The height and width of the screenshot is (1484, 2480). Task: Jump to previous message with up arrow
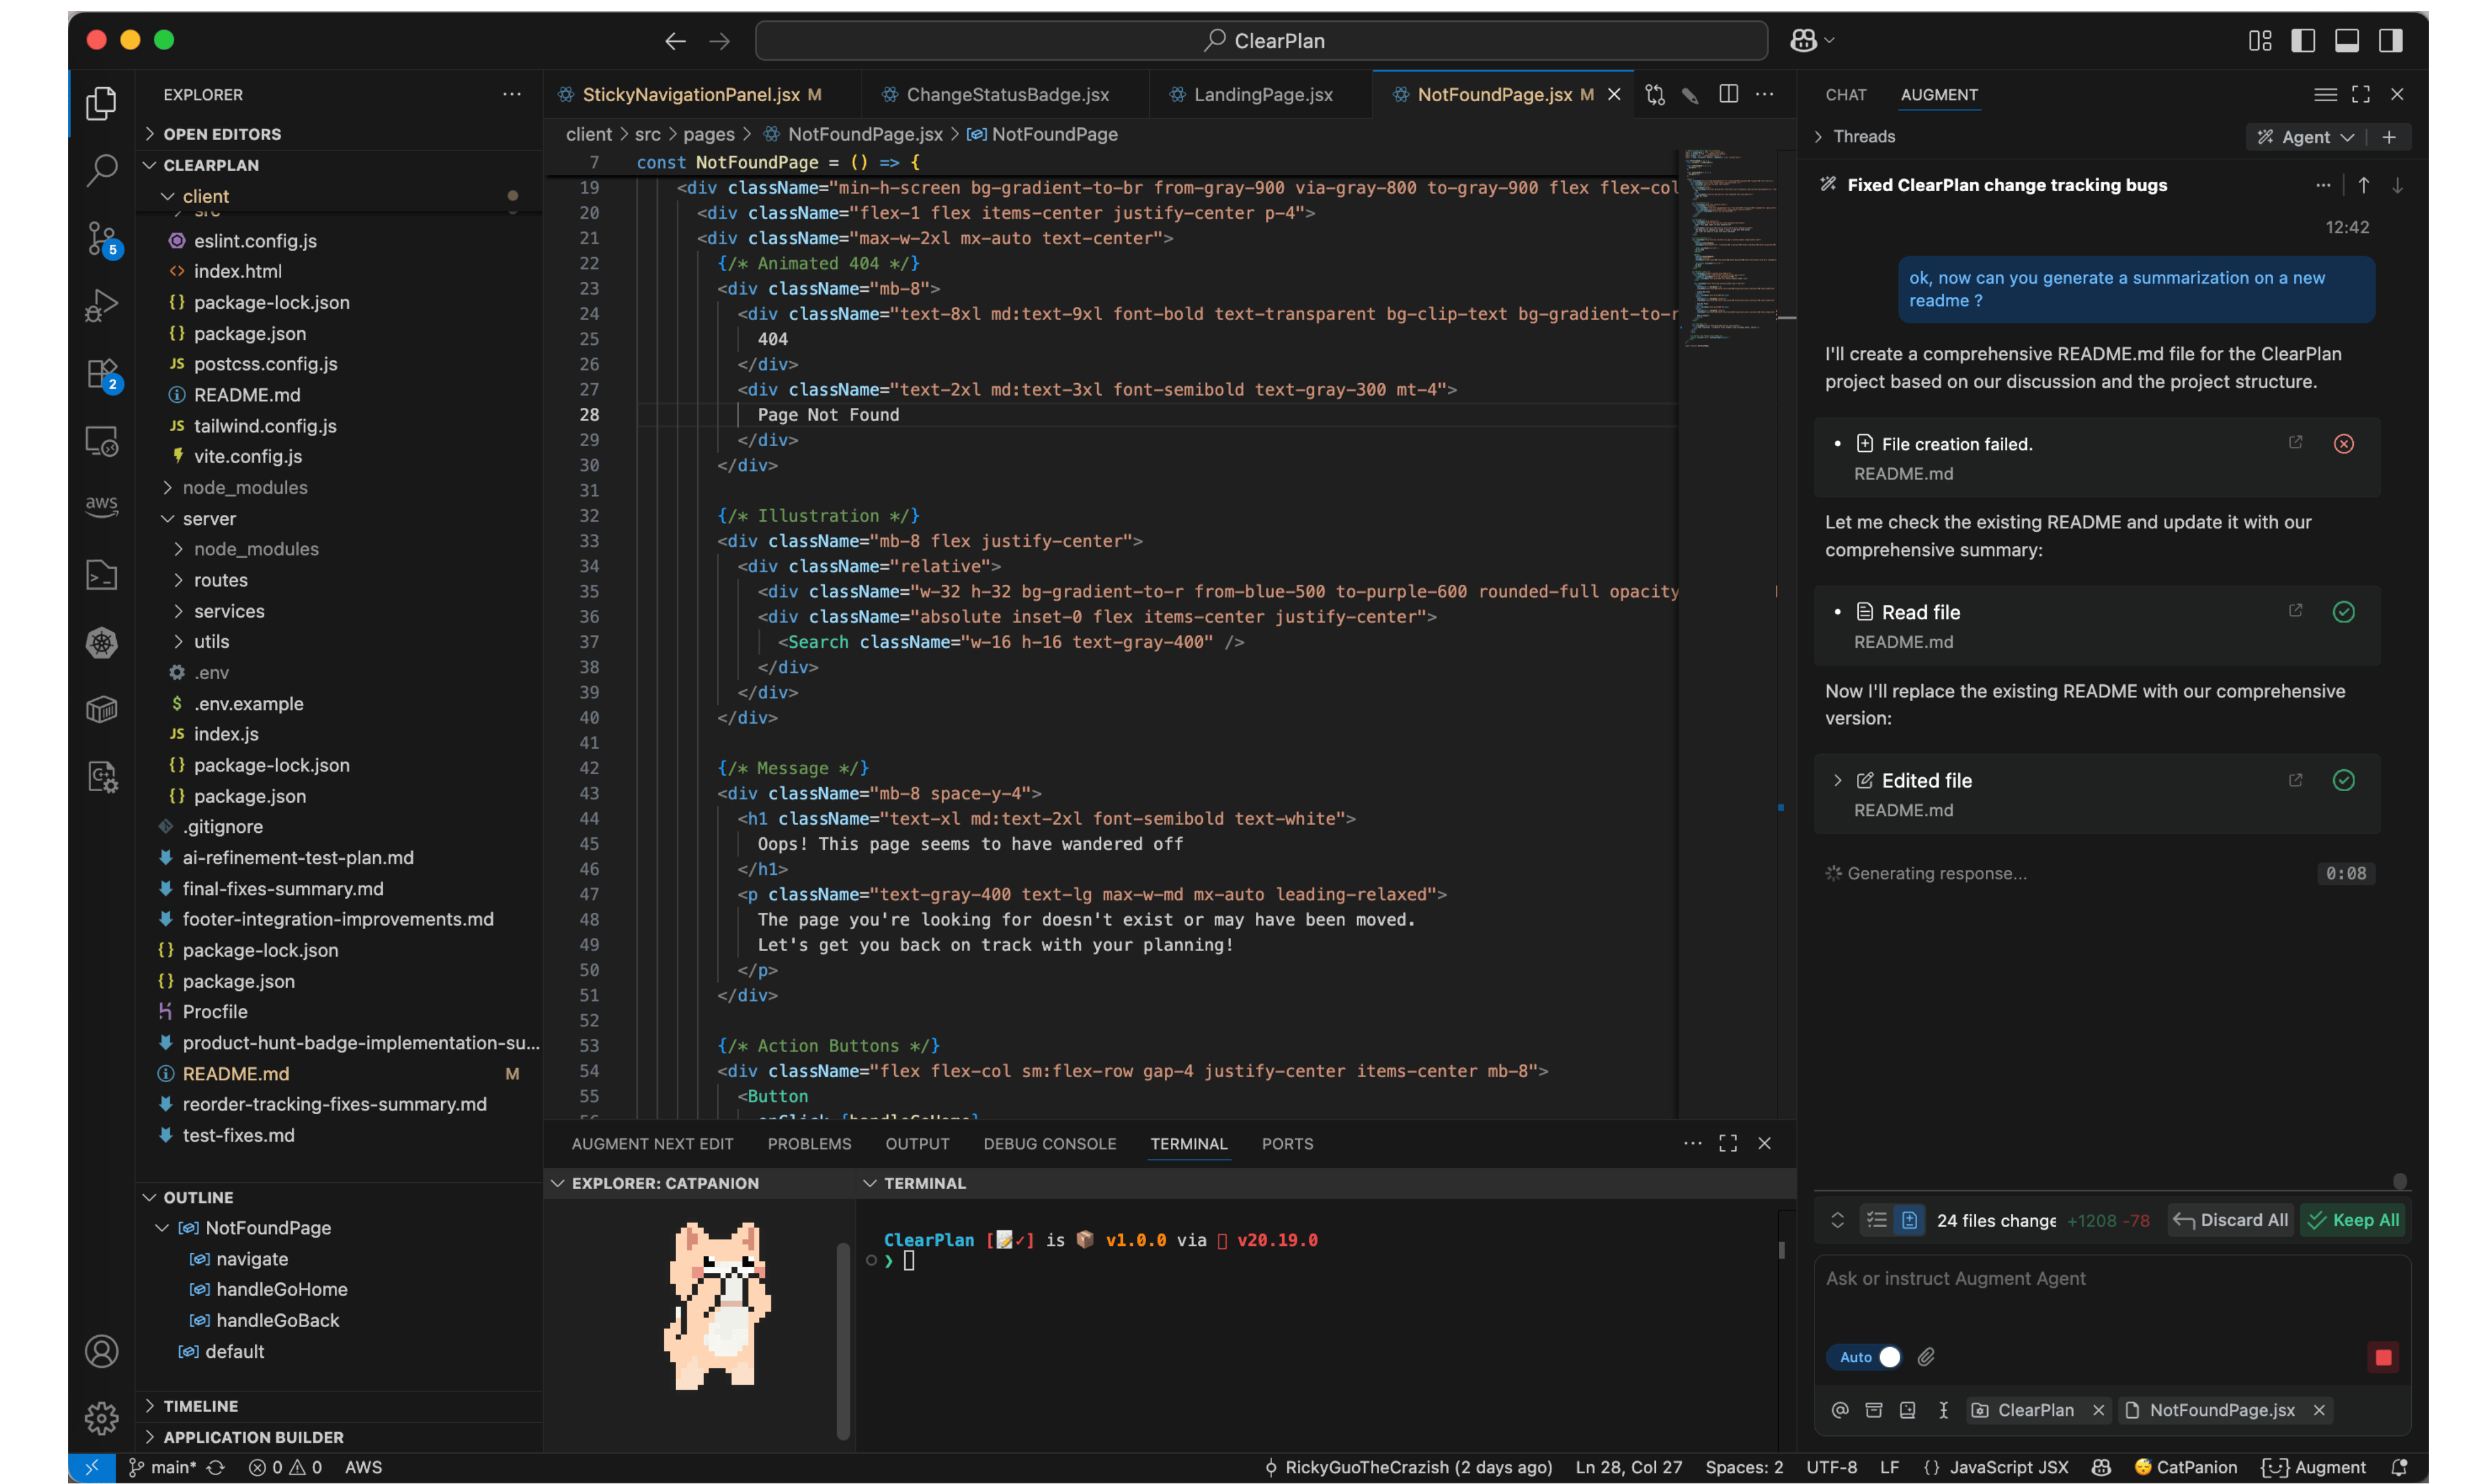(x=2363, y=185)
